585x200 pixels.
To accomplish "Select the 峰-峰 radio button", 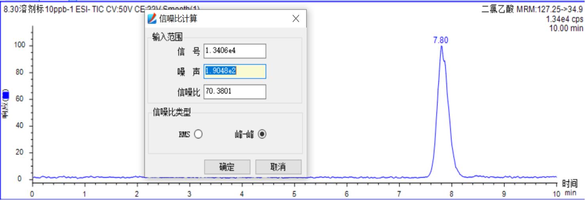I will pyautogui.click(x=262, y=134).
